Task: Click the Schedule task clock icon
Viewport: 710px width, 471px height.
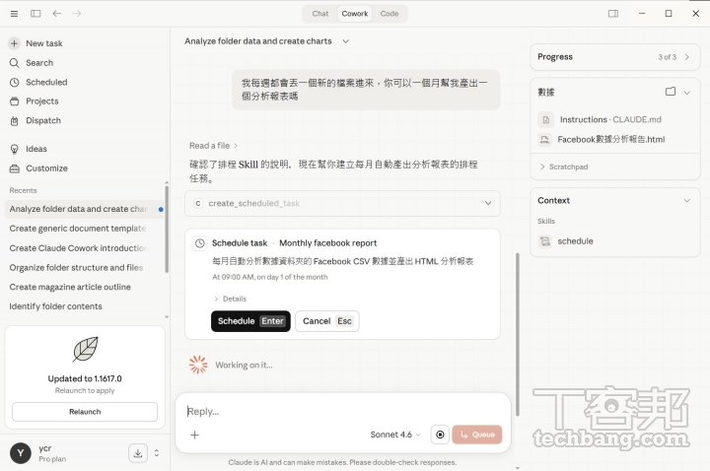Action: pos(199,243)
